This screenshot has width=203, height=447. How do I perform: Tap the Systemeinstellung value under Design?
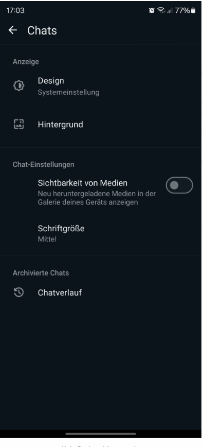coord(68,92)
